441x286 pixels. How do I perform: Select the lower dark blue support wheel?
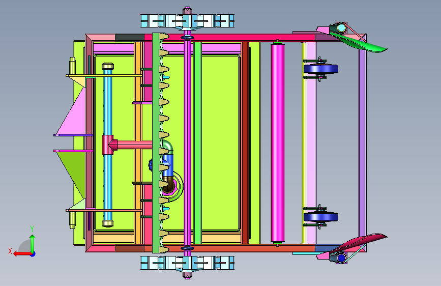[x=321, y=217]
